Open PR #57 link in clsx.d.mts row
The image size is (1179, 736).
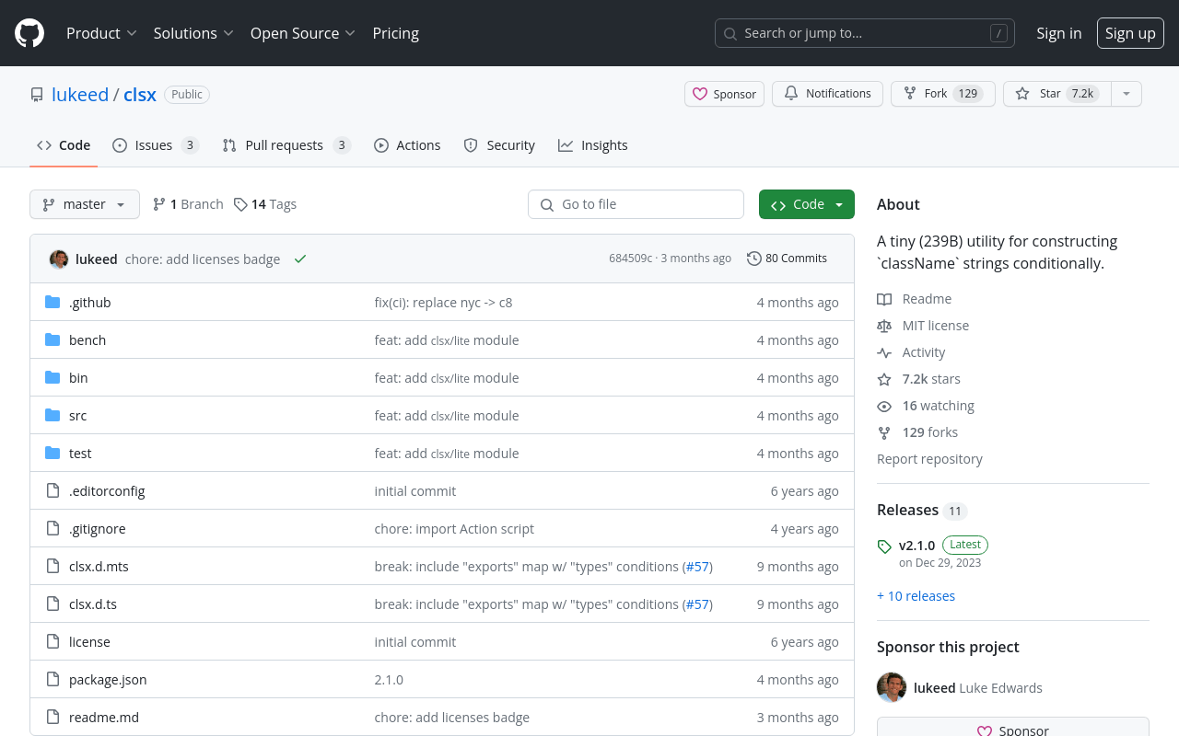697,567
